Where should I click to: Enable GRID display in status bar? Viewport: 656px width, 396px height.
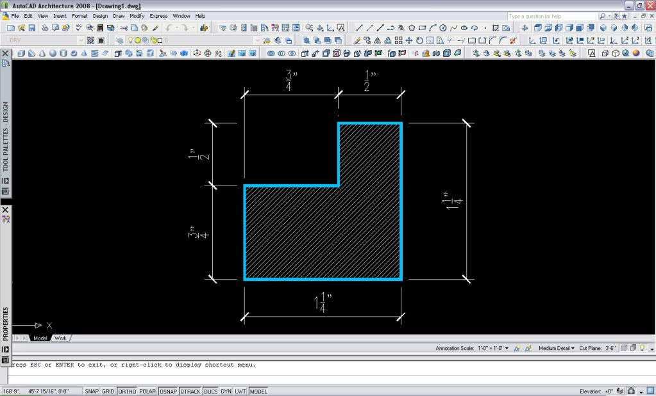point(108,392)
